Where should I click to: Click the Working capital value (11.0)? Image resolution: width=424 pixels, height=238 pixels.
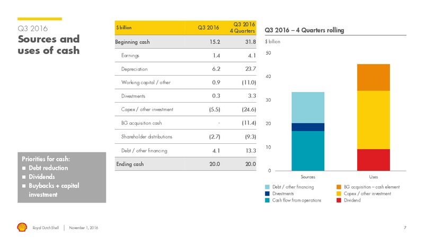(249, 83)
